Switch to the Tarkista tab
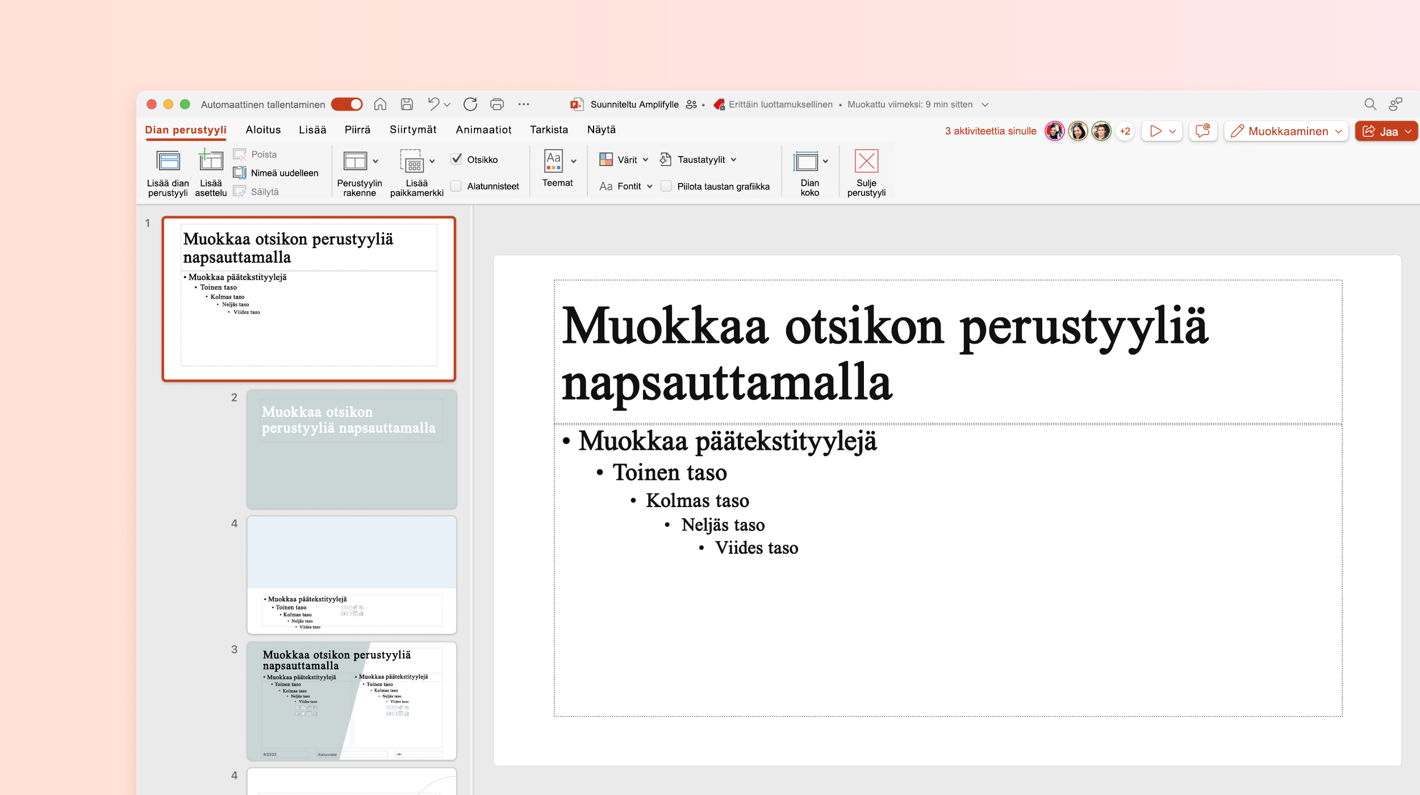This screenshot has width=1420, height=795. coord(549,129)
